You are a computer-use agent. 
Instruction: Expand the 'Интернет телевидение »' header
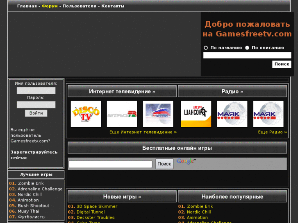(122, 91)
